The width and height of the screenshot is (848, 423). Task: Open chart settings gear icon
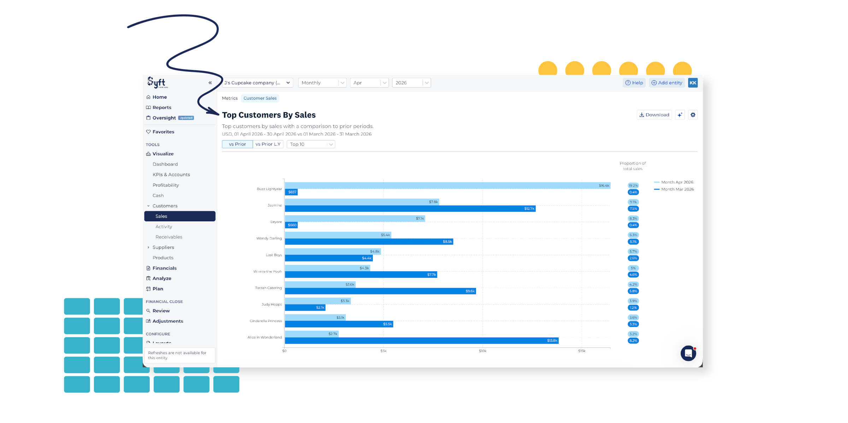(693, 115)
